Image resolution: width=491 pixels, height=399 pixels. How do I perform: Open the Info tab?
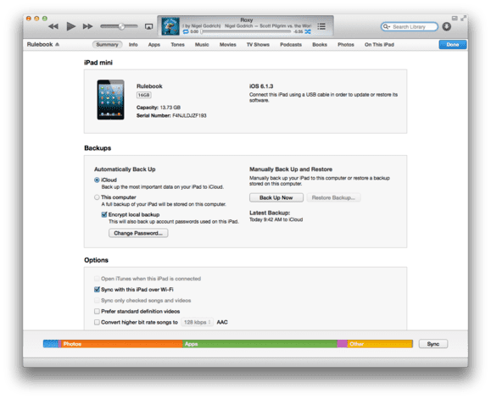point(133,44)
